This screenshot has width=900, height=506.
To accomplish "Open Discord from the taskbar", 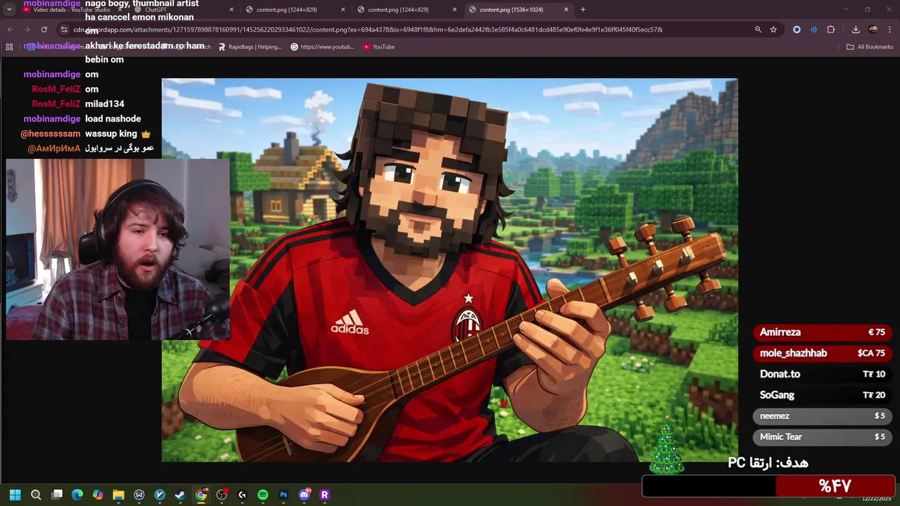I will click(304, 495).
